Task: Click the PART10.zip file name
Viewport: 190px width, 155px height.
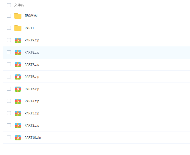Action: point(33,138)
